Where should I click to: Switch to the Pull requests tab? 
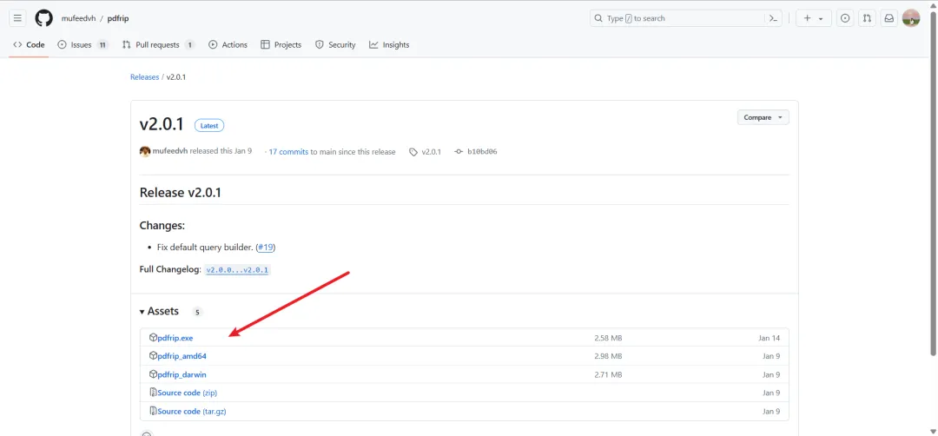pyautogui.click(x=158, y=45)
